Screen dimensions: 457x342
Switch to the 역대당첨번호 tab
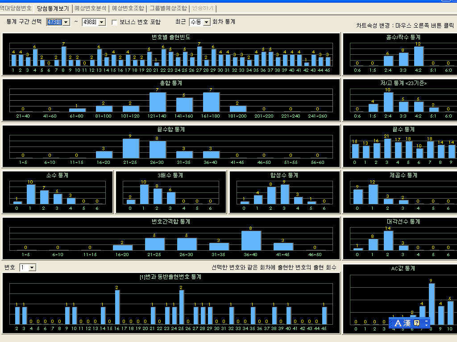click(16, 8)
